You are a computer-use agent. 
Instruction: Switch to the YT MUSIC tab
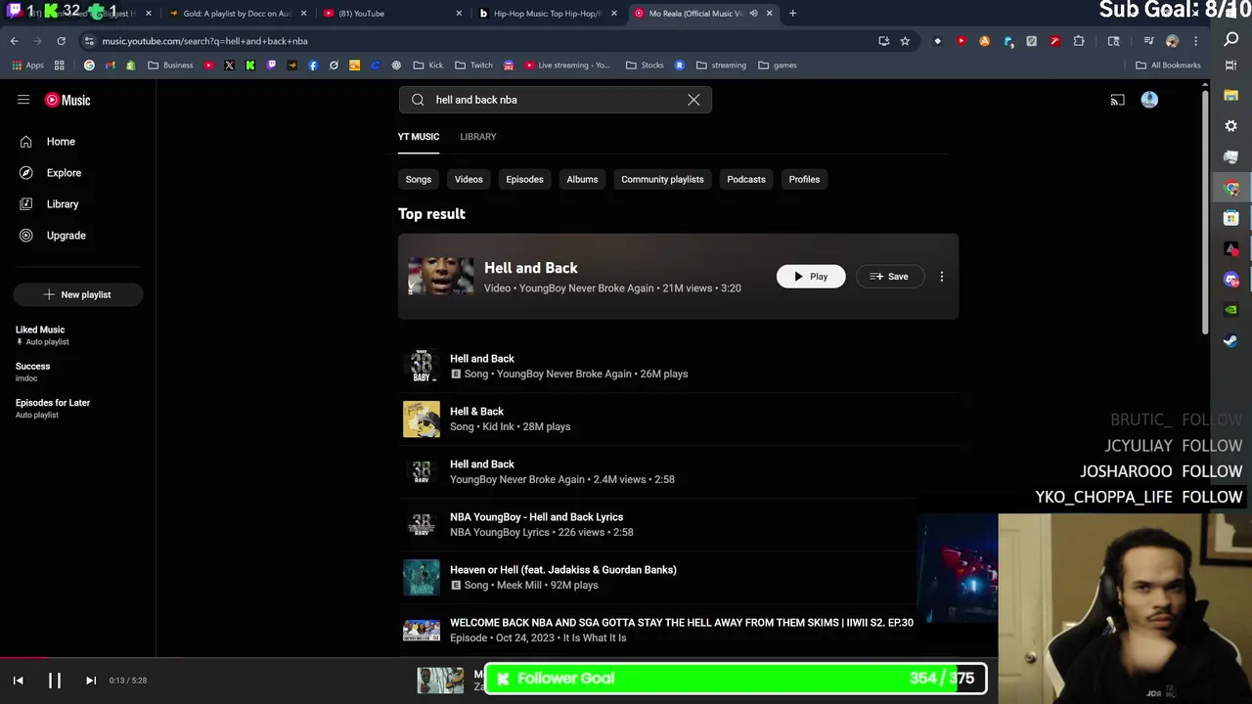click(419, 137)
